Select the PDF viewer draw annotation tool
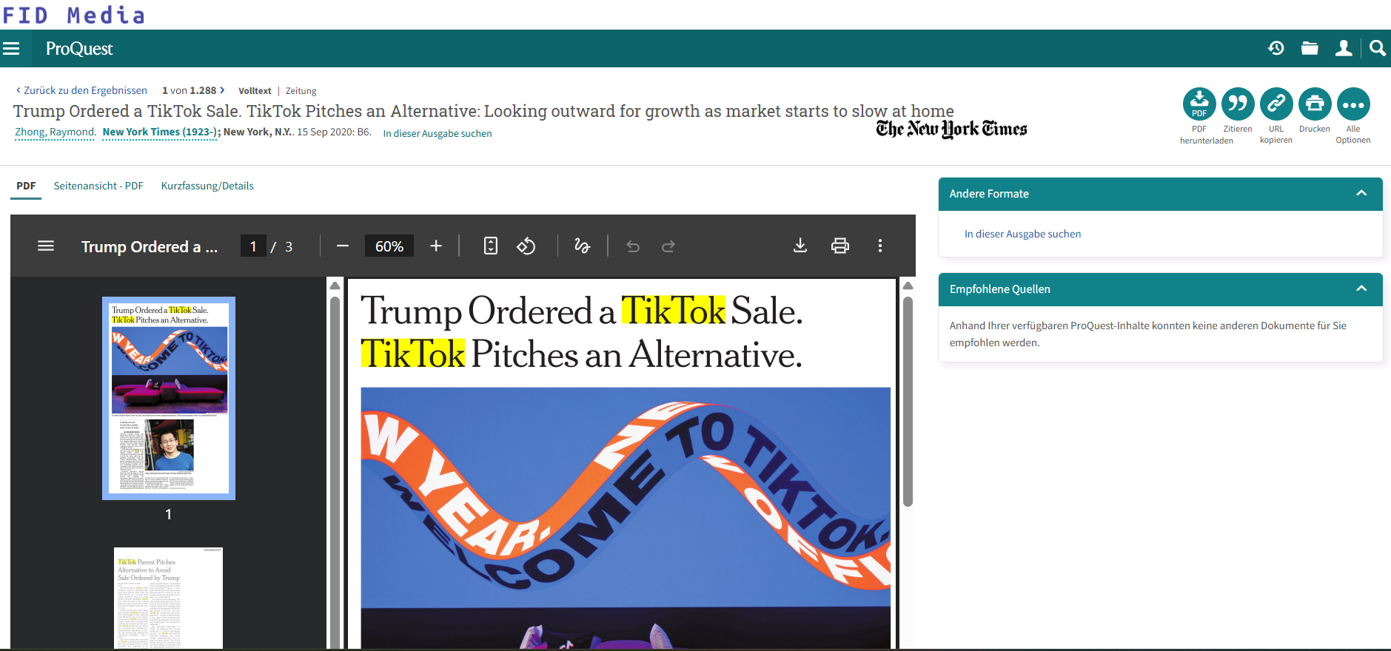This screenshot has width=1391, height=651. point(582,246)
